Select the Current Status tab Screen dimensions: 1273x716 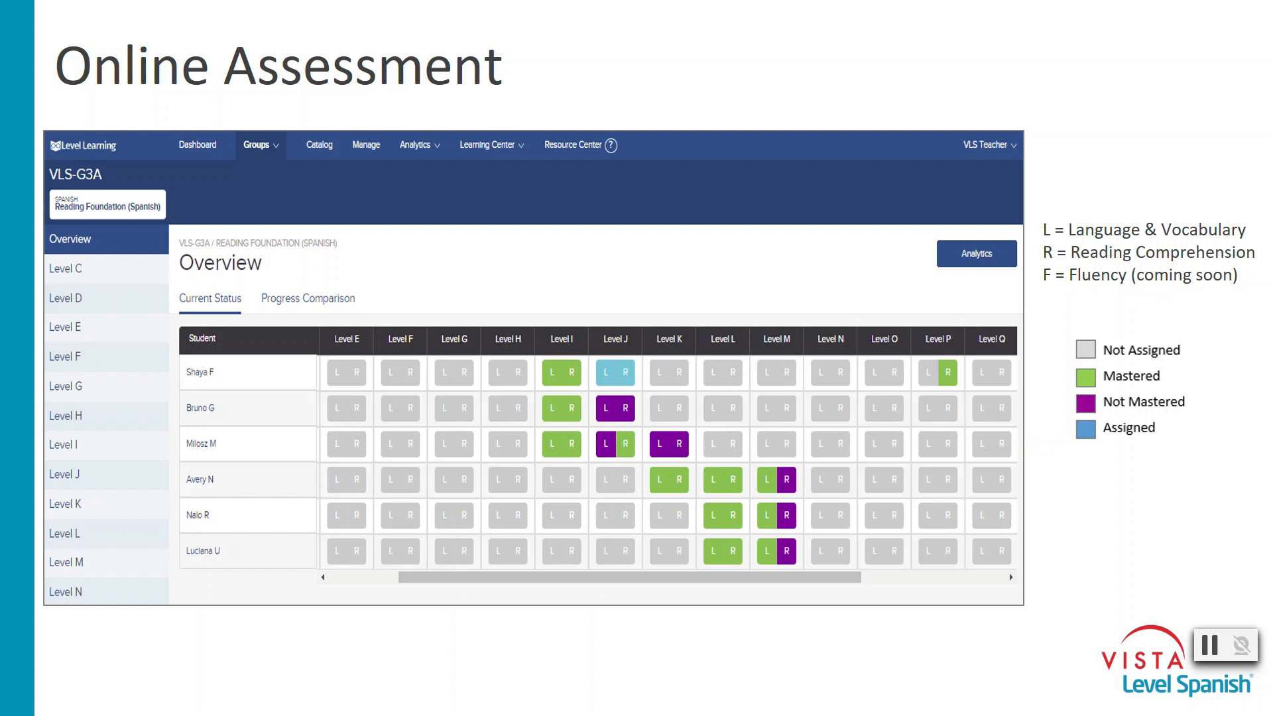click(x=210, y=298)
